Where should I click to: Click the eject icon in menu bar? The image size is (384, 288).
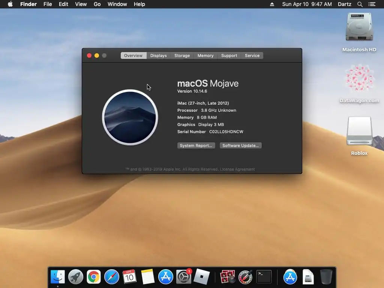[x=272, y=4]
